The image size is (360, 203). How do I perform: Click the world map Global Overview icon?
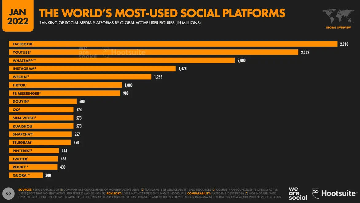click(337, 17)
